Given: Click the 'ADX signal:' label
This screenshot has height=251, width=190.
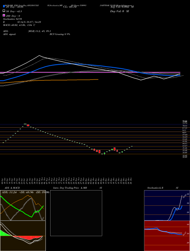Looking at the screenshot, I should [9, 34].
